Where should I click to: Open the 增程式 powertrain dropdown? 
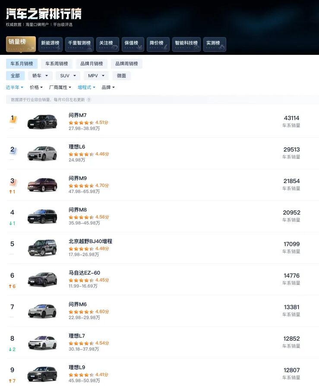point(86,87)
